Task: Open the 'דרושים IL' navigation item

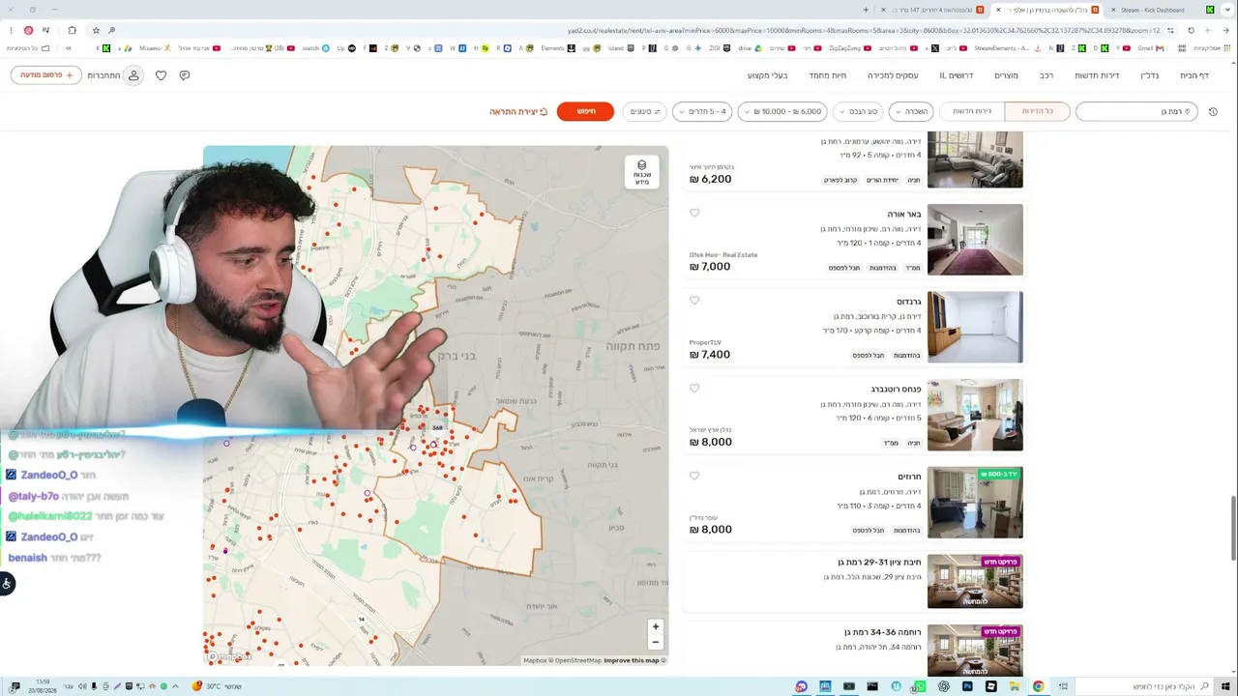Action: [x=956, y=75]
